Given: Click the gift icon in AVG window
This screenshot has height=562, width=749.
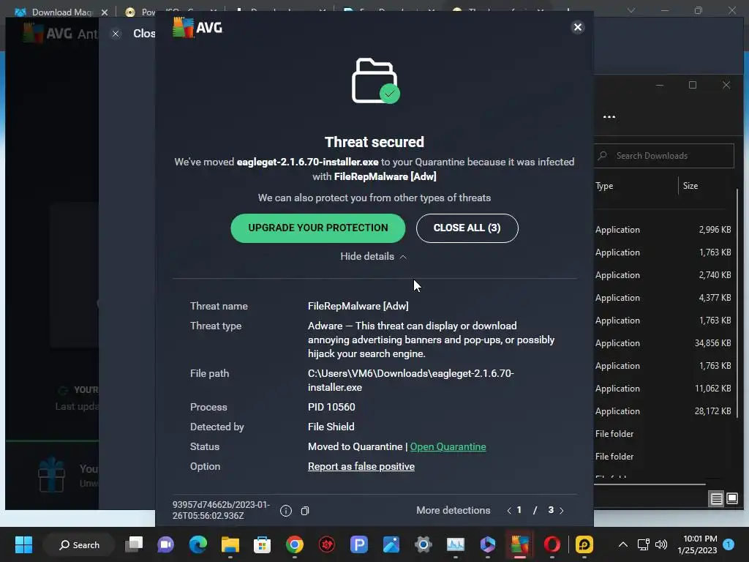Looking at the screenshot, I should point(52,474).
